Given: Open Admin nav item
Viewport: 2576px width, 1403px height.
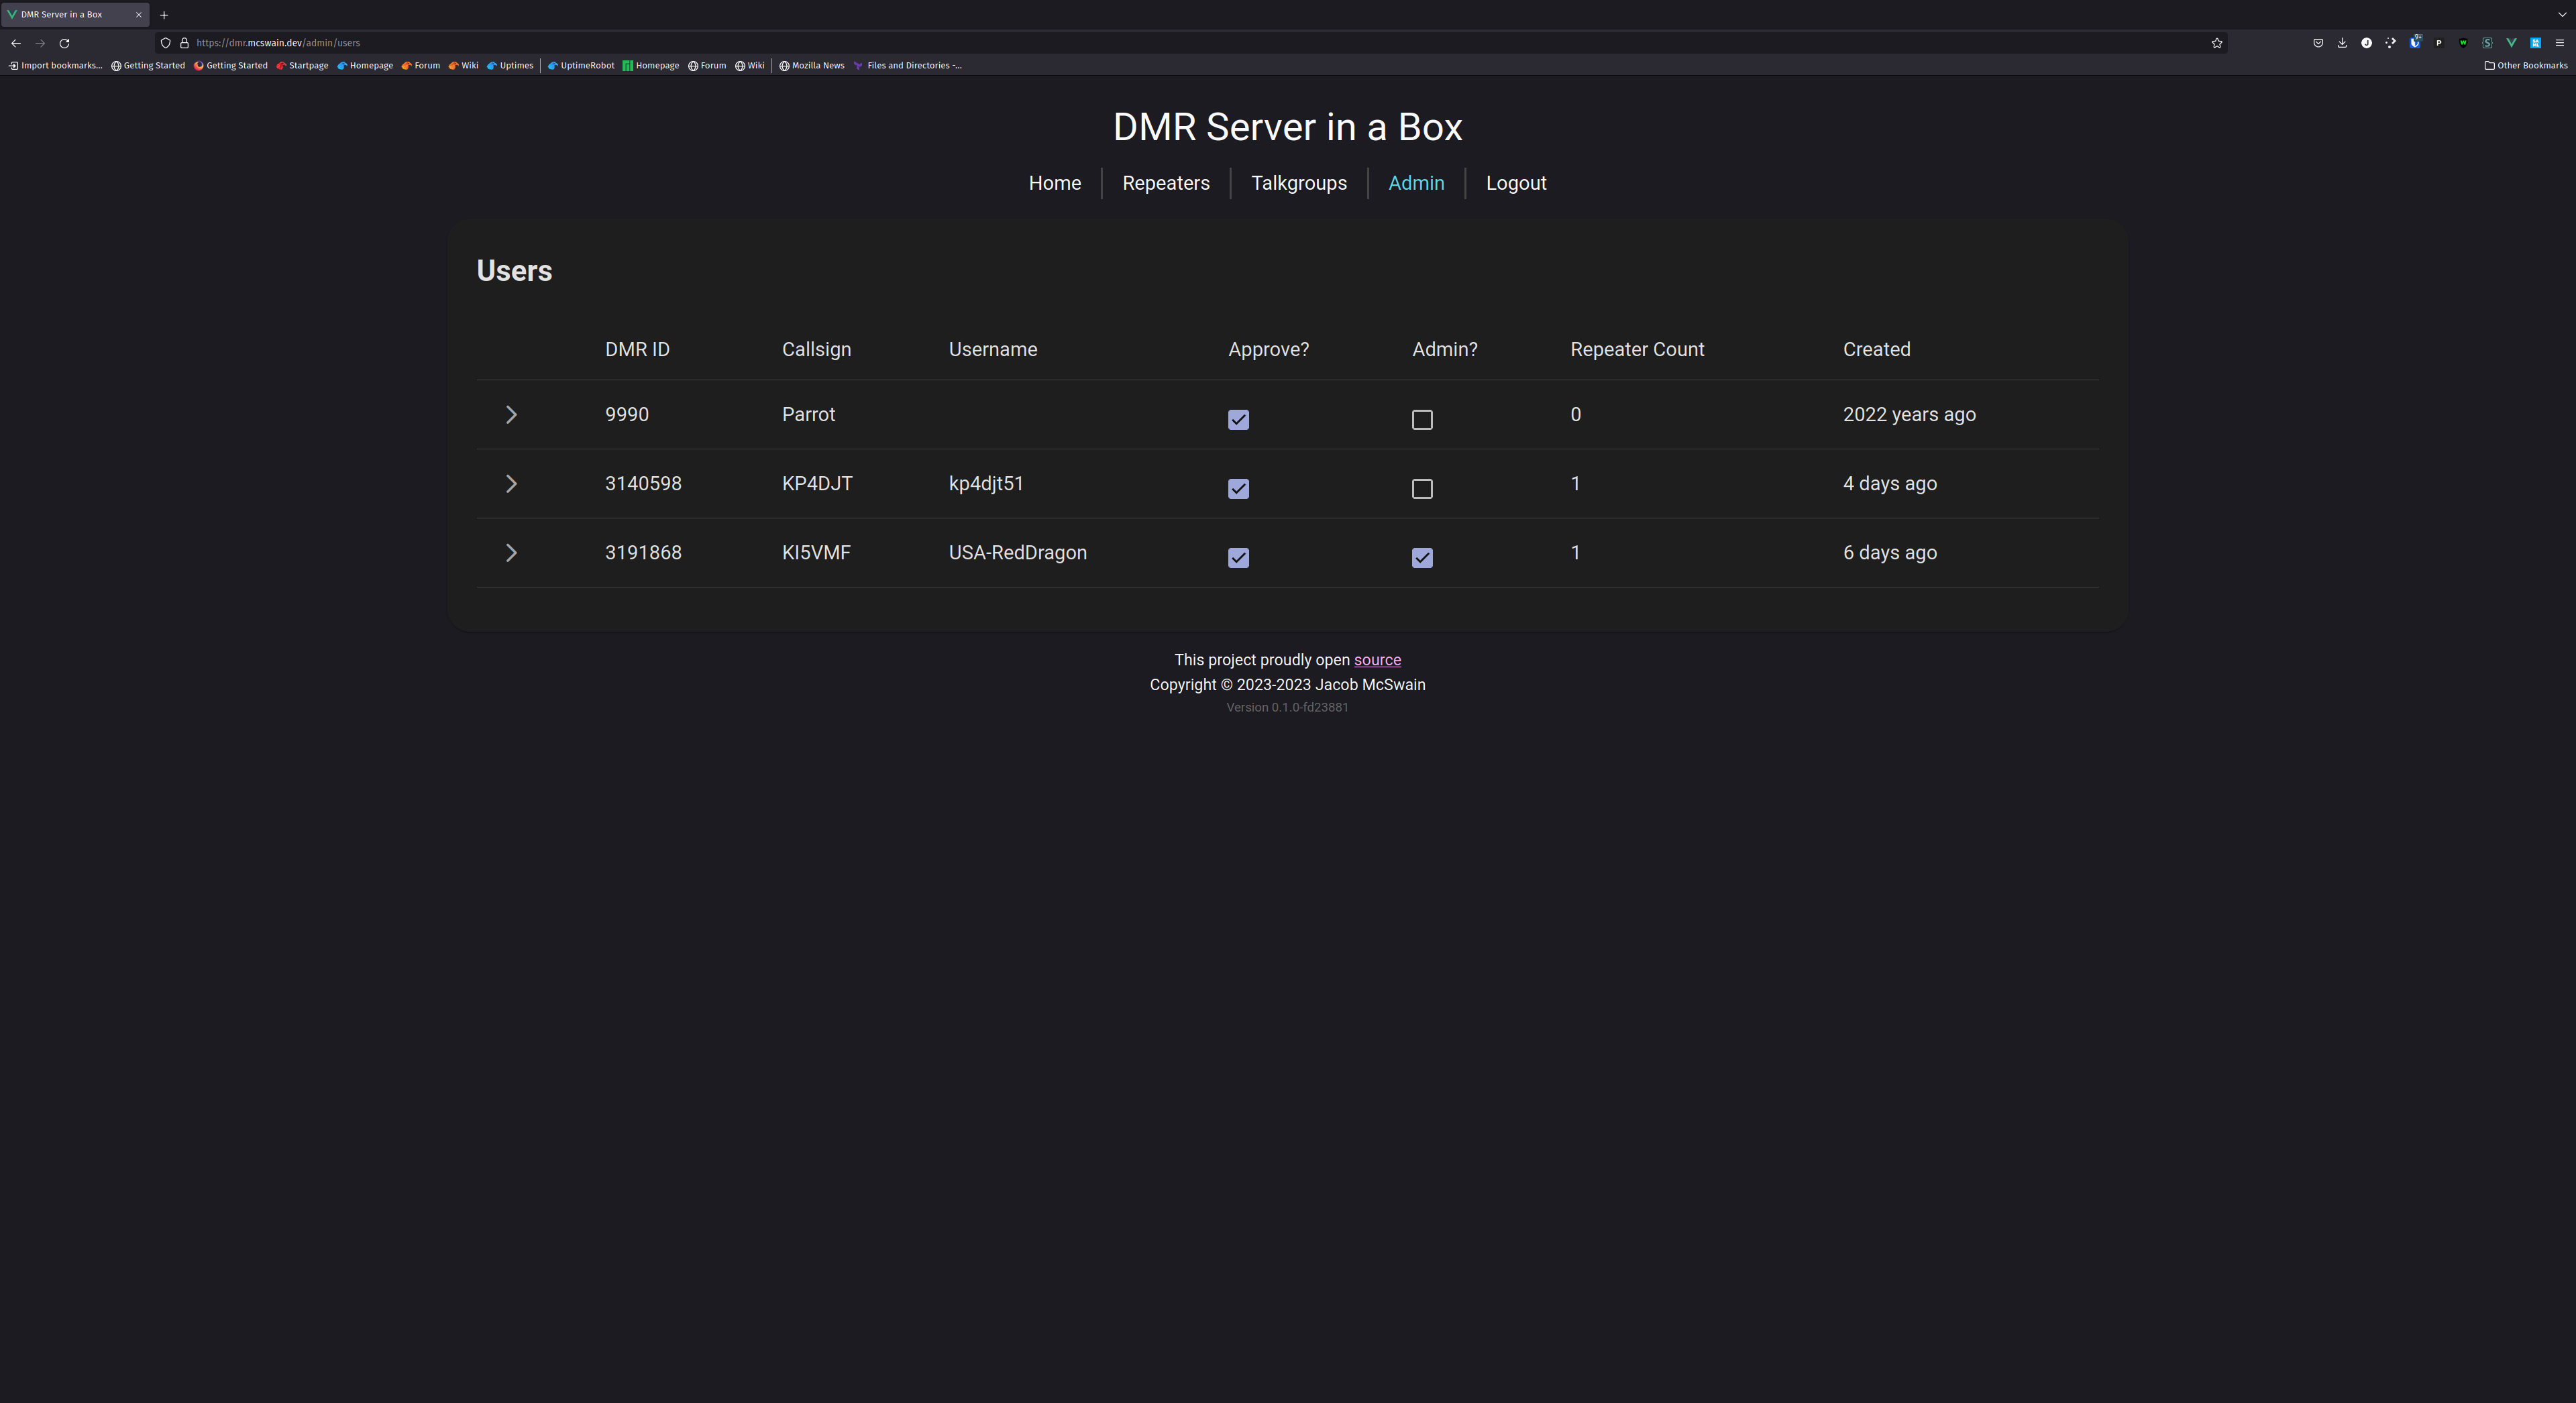Looking at the screenshot, I should (x=1416, y=183).
